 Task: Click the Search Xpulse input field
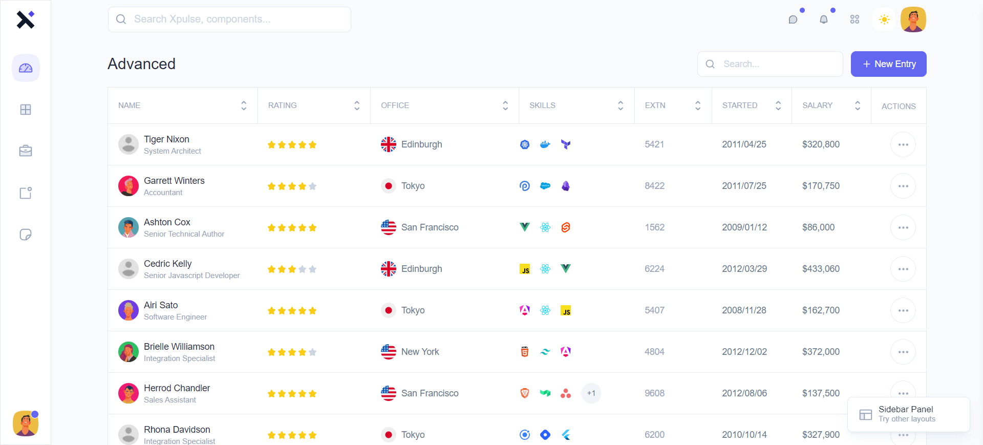(x=229, y=19)
